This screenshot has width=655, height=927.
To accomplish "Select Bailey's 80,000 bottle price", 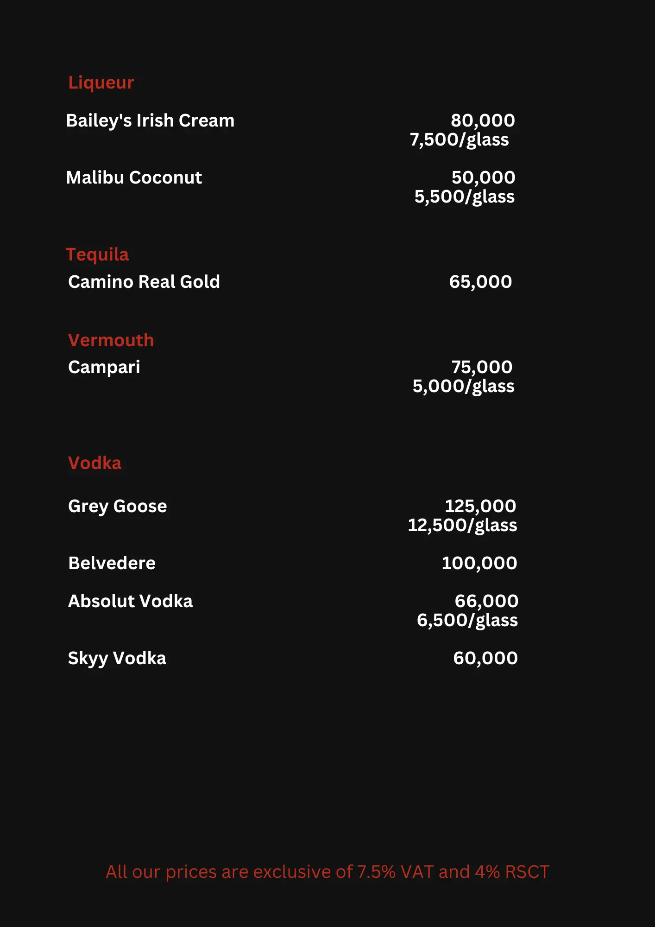I will (483, 121).
